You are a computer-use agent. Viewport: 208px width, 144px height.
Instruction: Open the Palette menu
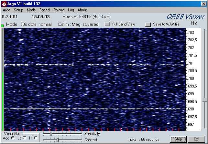59,10
